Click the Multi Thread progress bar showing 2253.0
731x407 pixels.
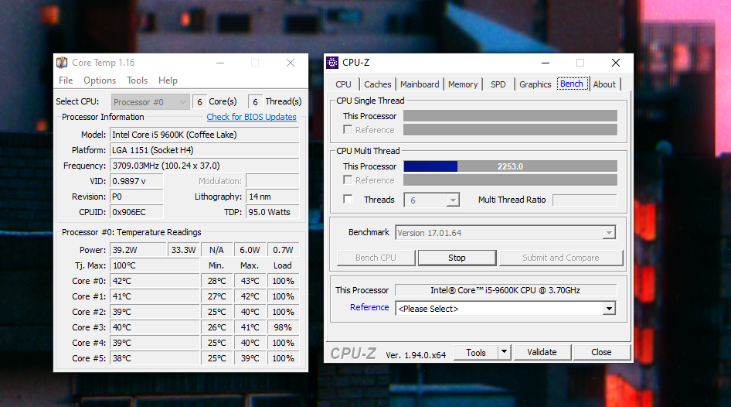click(511, 166)
